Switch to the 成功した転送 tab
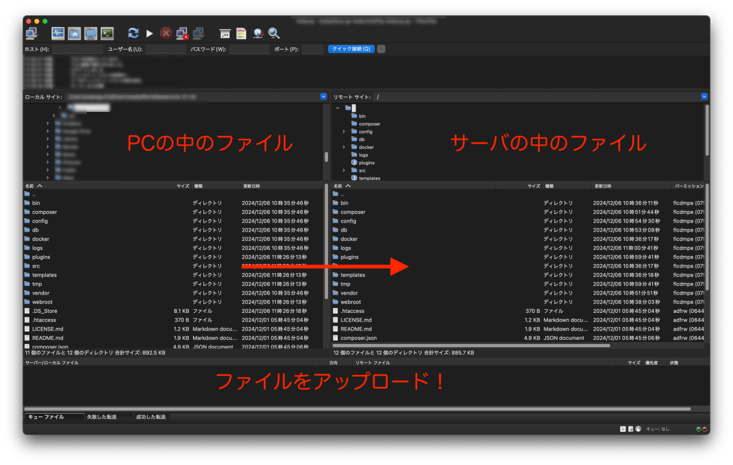This screenshot has height=465, width=733. point(150,417)
